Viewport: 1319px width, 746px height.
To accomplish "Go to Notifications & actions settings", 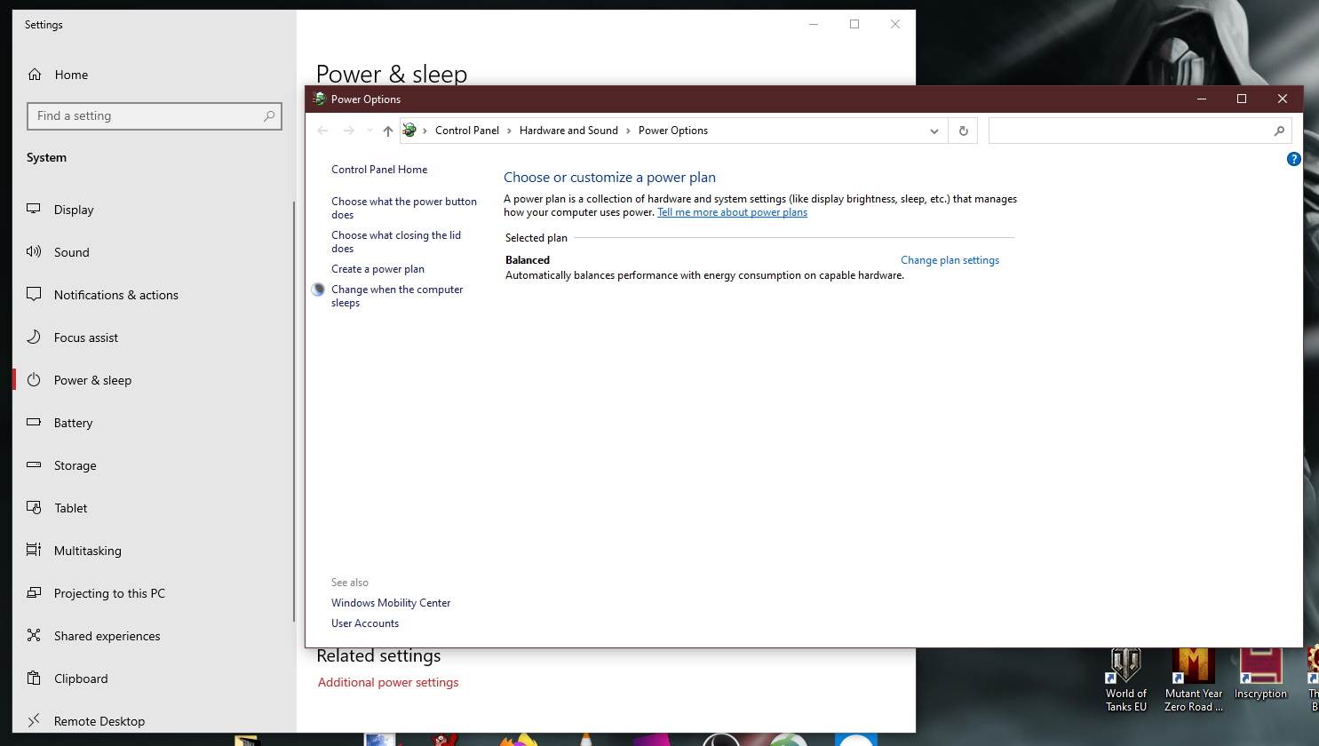I will 115,295.
